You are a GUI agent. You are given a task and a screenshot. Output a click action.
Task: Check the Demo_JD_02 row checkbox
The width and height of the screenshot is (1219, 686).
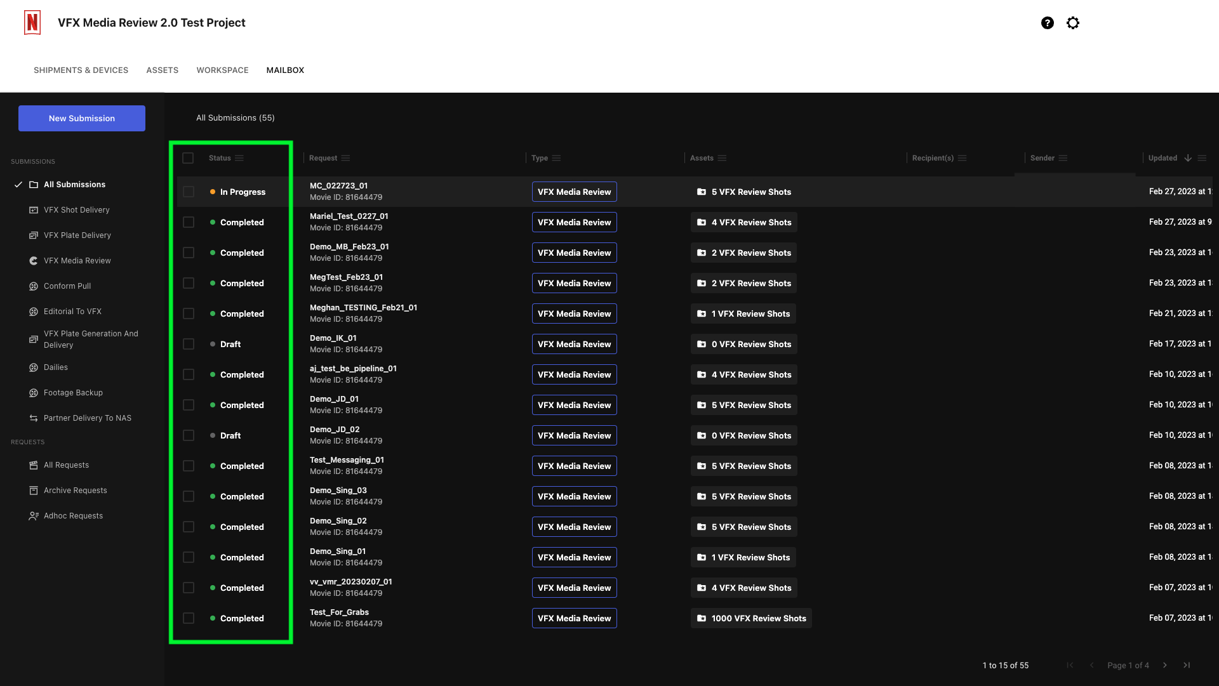189,435
